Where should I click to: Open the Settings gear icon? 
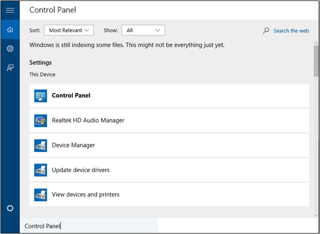pyautogui.click(x=10, y=48)
